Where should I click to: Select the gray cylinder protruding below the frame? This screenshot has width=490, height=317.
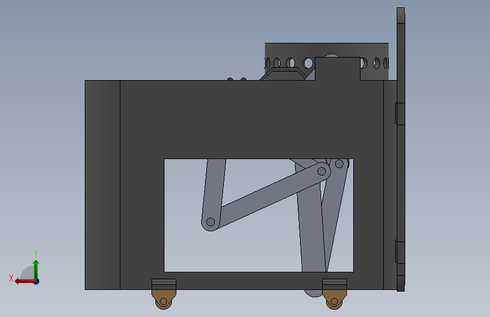click(314, 293)
